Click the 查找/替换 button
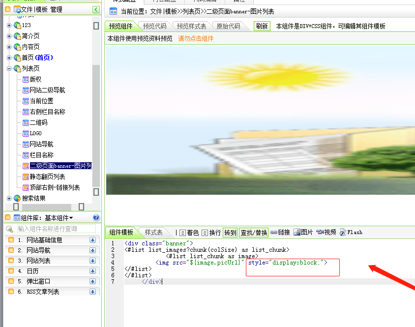 254,233
